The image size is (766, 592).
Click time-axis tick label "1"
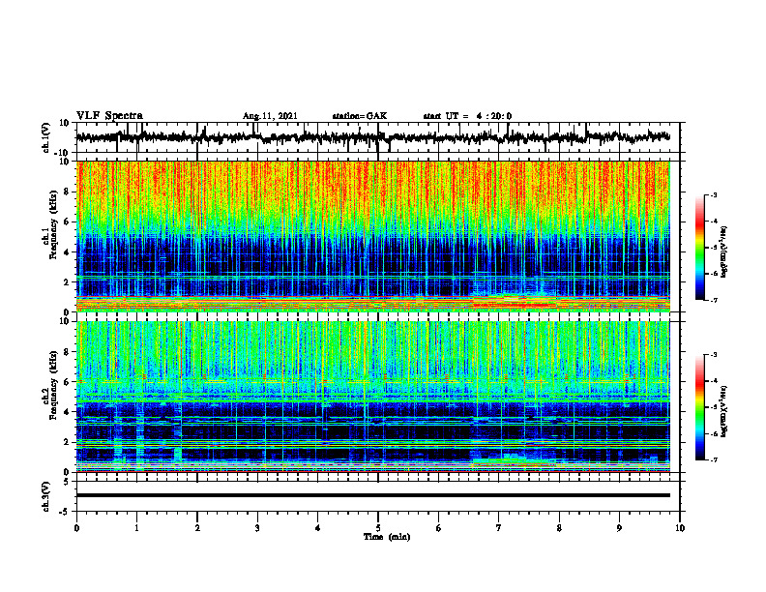click(x=136, y=528)
